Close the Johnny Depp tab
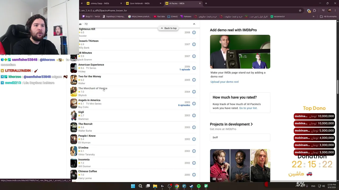 click(121, 3)
